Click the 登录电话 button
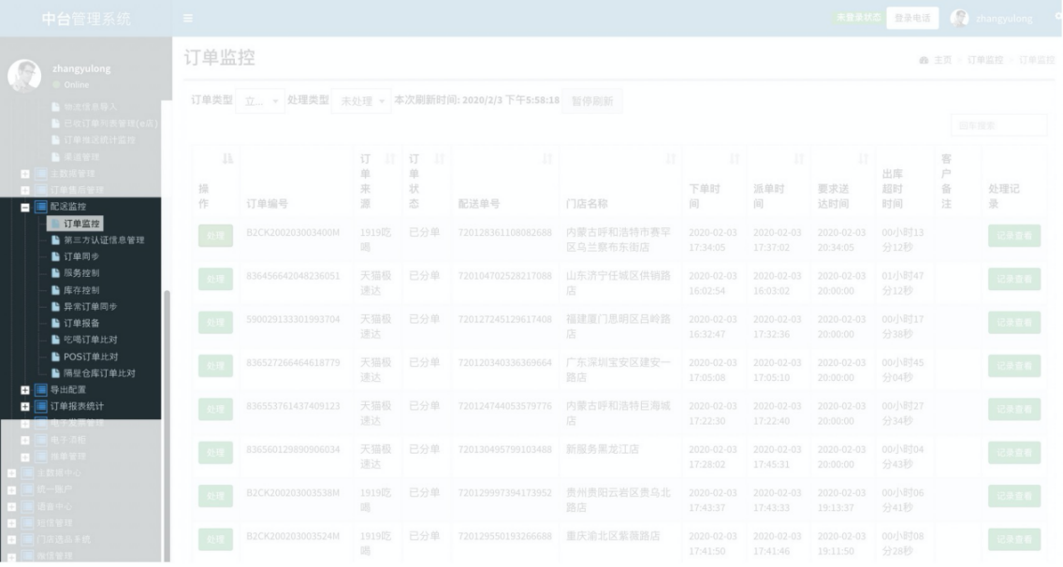Image resolution: width=1063 pixels, height=567 pixels. [x=912, y=19]
